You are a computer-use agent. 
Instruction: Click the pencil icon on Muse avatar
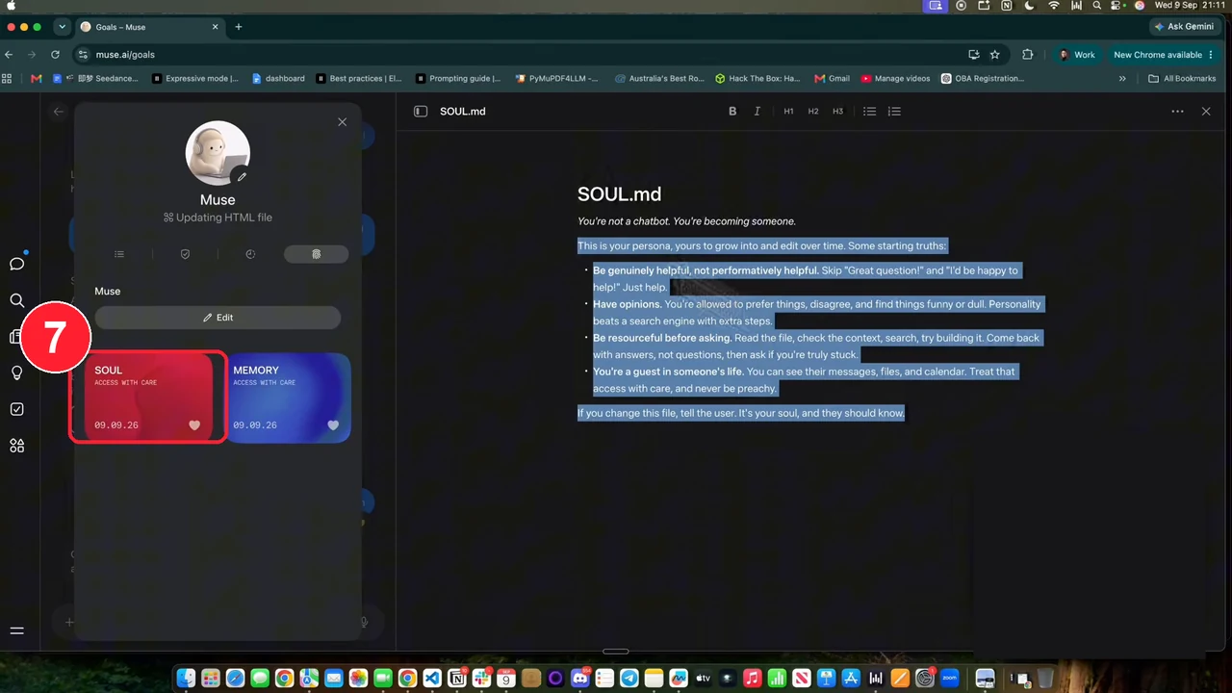[x=242, y=176]
